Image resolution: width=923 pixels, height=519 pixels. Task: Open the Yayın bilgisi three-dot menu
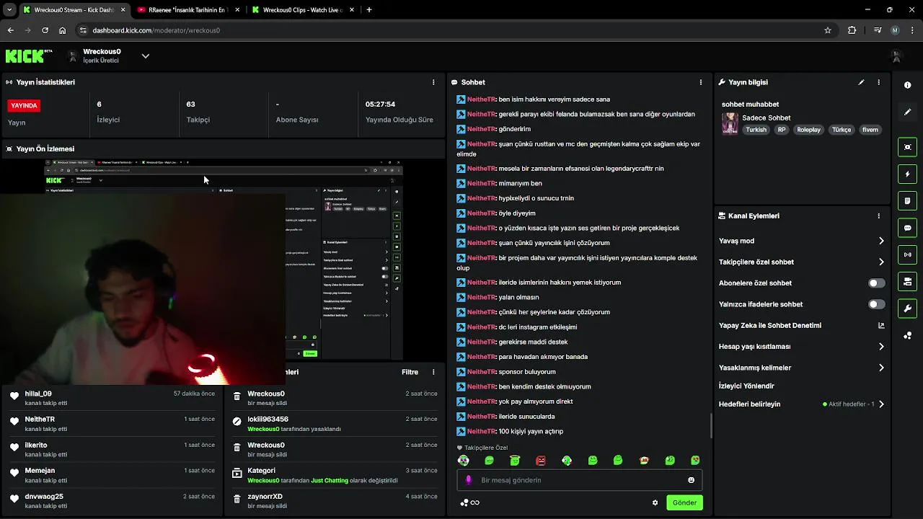tap(878, 82)
